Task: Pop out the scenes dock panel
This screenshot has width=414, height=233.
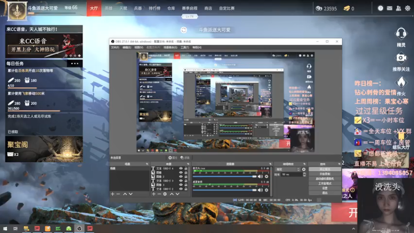Action: click(x=147, y=164)
